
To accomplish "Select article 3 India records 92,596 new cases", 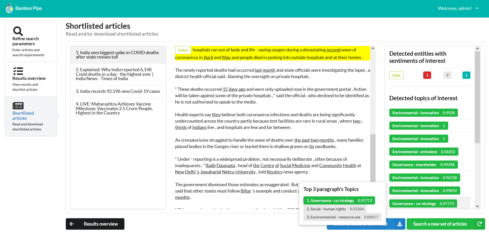I will click(118, 91).
